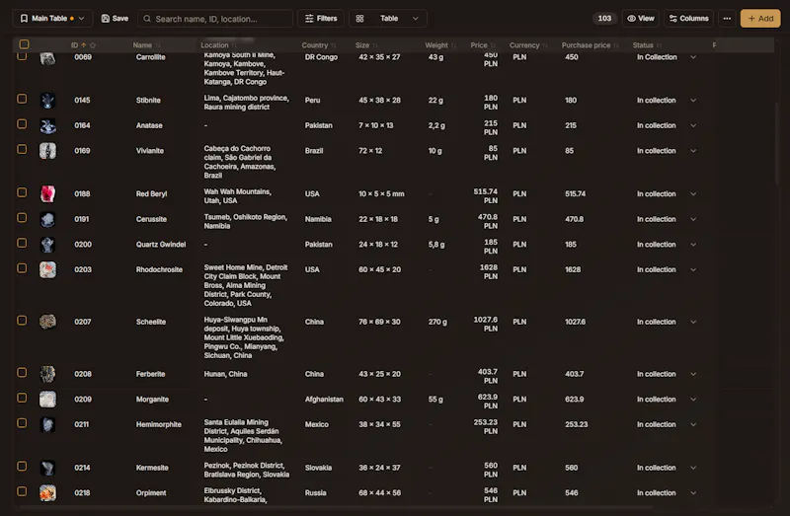
Task: Click the Purchase price column sort icon
Action: click(x=615, y=45)
